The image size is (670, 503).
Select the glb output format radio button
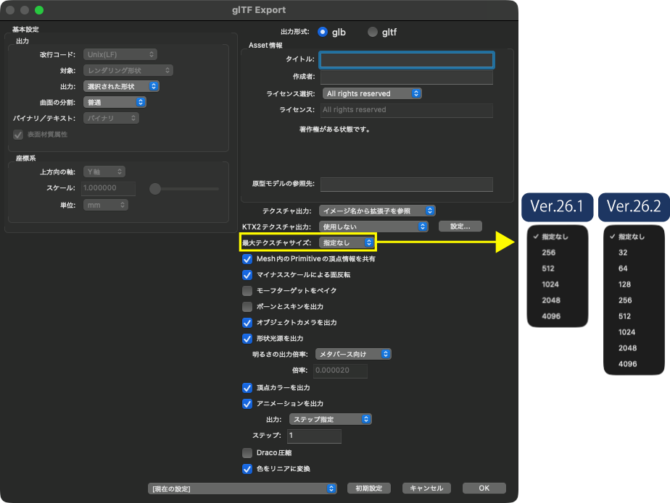323,32
